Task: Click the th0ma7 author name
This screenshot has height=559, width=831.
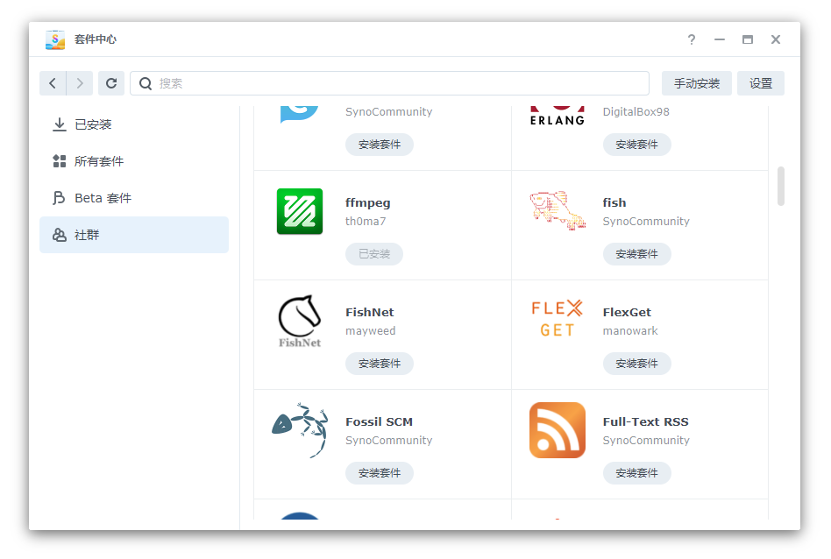Action: tap(366, 221)
